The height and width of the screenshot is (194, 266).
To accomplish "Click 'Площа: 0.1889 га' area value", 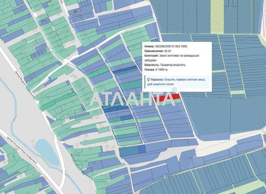I will click(156, 70).
